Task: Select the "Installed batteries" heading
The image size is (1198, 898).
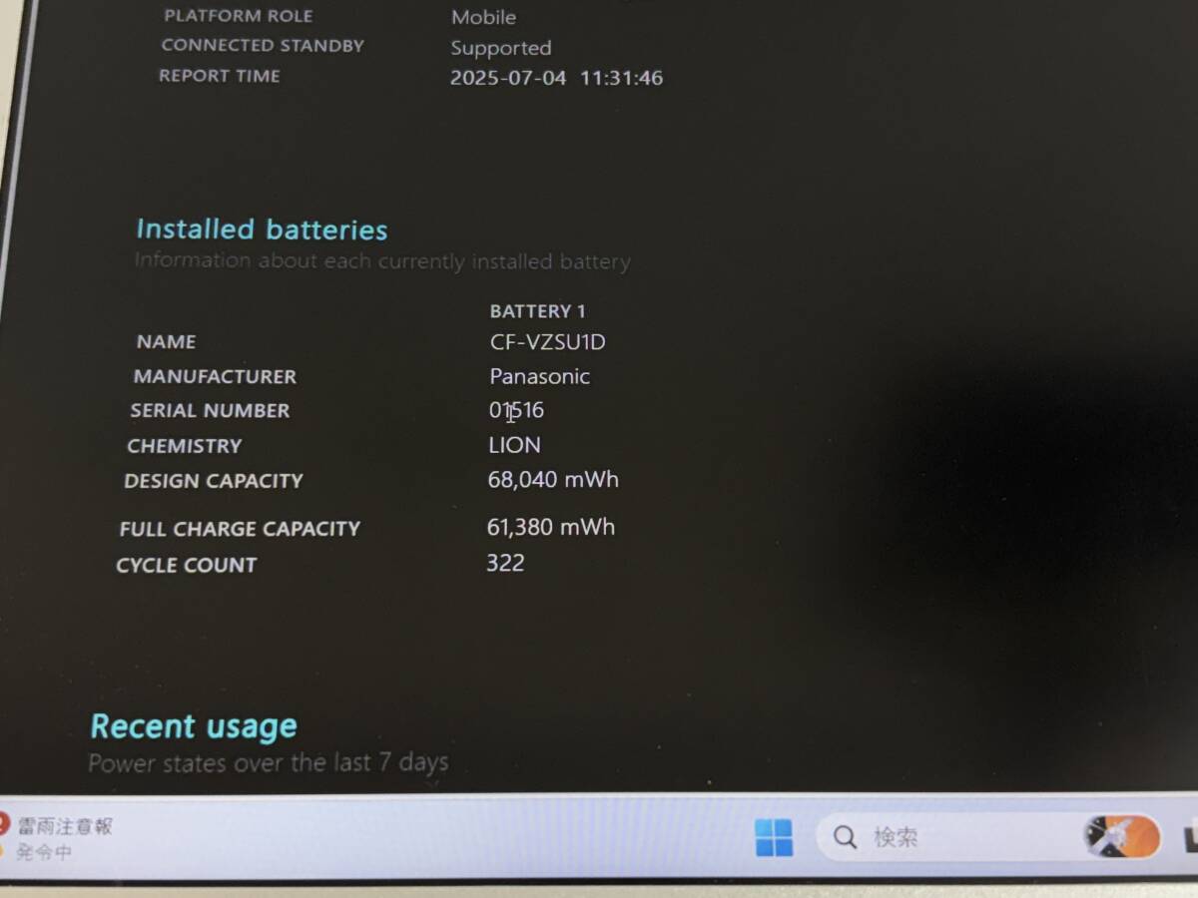Action: tap(262, 229)
